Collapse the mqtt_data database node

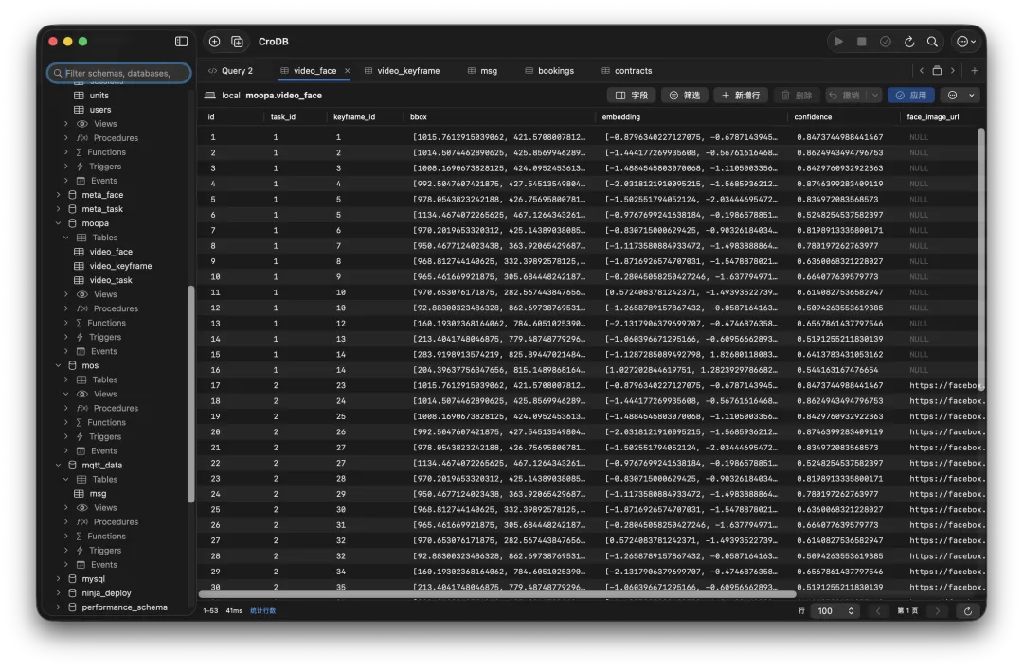[58, 466]
